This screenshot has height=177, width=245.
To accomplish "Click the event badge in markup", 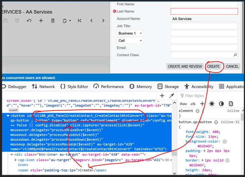I will pyautogui.click(x=13, y=110).
